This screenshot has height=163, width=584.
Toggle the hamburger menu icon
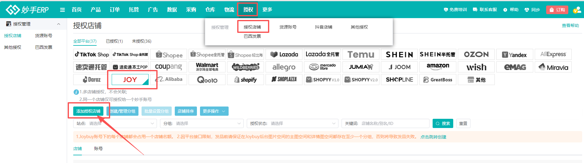[x=62, y=10]
